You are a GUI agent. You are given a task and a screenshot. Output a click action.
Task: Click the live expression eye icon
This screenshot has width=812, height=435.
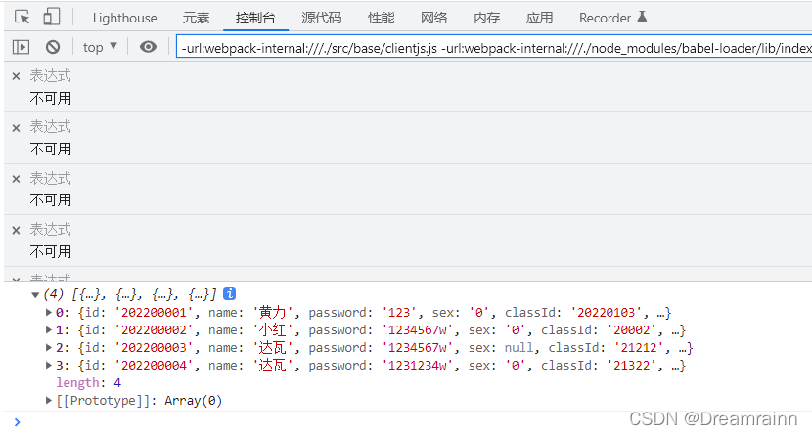148,47
